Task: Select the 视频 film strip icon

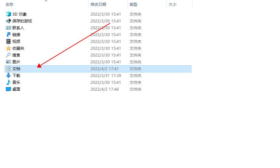Action: point(8,41)
